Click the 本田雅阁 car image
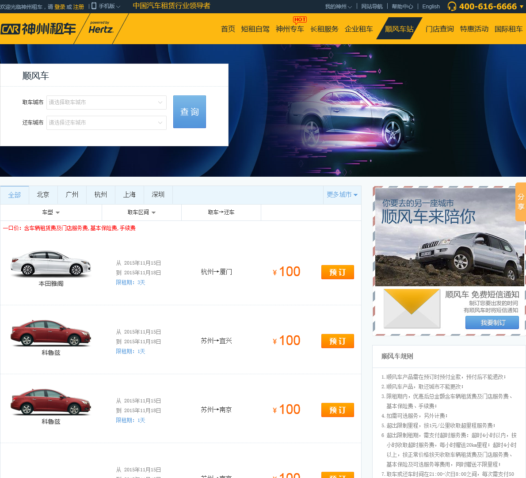Screen dimensions: 526x478 (x=51, y=263)
